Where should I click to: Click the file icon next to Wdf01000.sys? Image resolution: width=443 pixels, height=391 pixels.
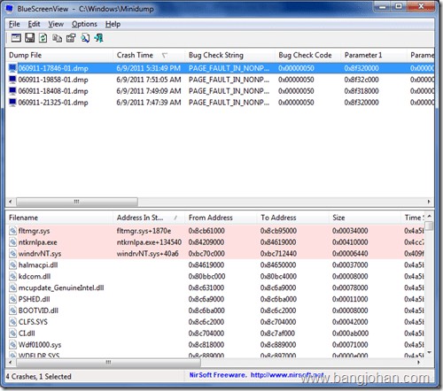coord(12,345)
